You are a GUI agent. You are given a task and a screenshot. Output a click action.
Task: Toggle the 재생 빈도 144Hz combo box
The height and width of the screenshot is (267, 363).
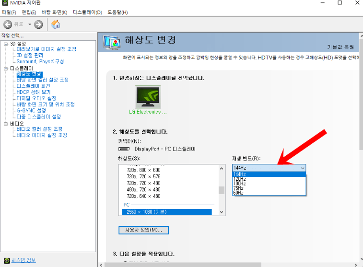269,168
